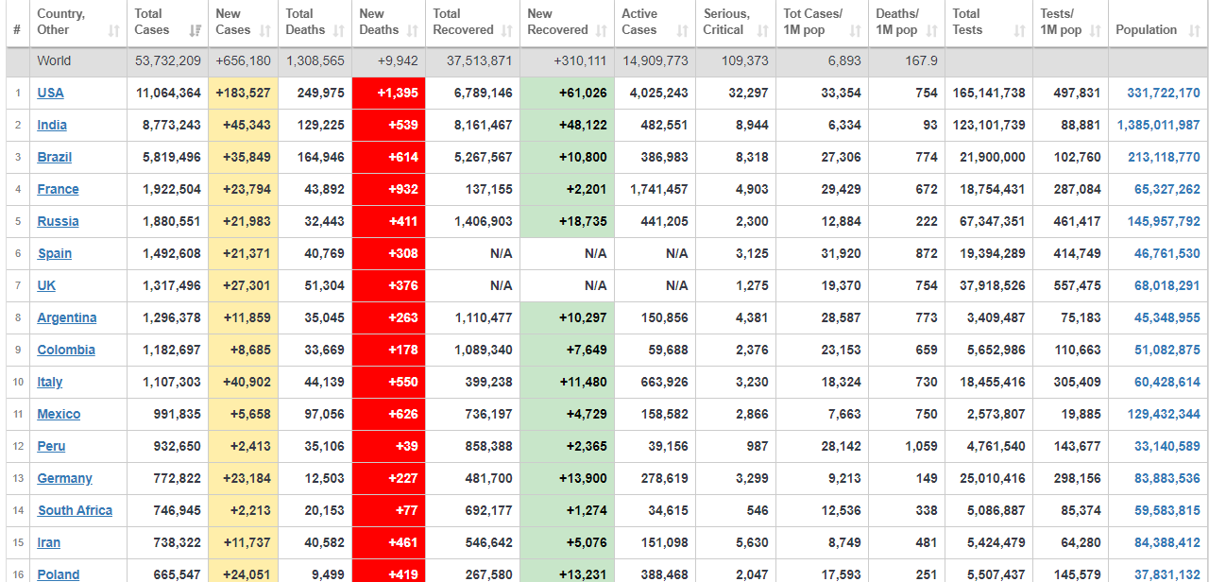
Task: Follow the Mexico country link
Action: 59,414
